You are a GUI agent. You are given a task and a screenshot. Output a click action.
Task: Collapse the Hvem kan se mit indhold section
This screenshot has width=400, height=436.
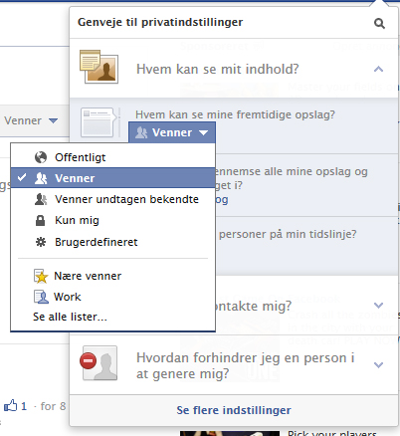point(378,69)
